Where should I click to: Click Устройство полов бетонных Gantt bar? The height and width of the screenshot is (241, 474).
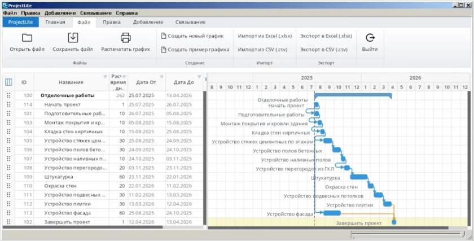[336, 150]
